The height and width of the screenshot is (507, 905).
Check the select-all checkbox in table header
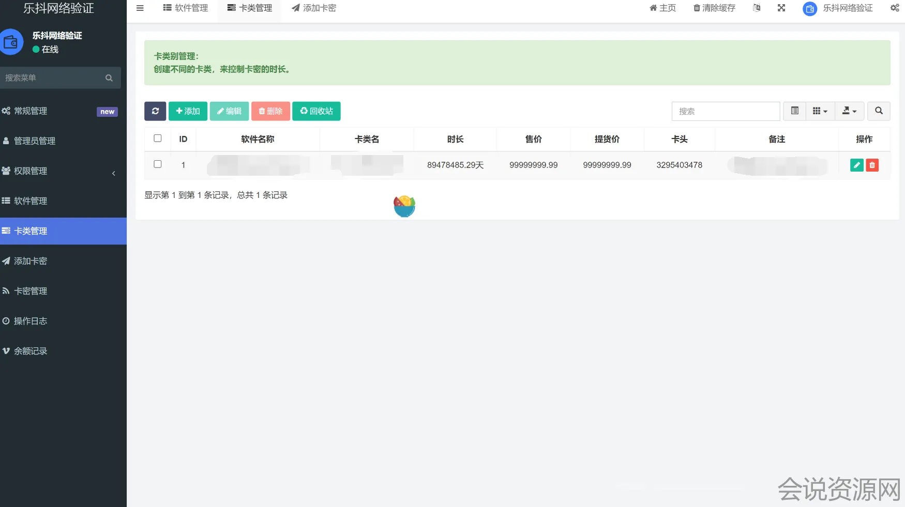(x=158, y=139)
